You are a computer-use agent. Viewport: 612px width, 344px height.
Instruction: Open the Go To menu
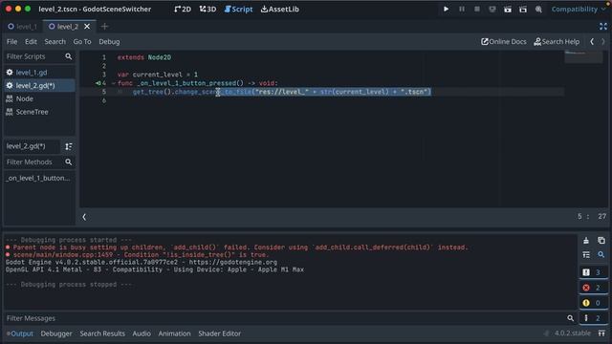click(x=82, y=42)
